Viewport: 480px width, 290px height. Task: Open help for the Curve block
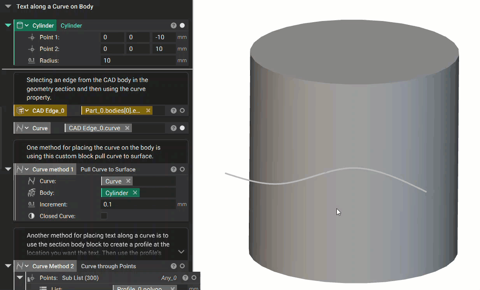click(x=173, y=128)
